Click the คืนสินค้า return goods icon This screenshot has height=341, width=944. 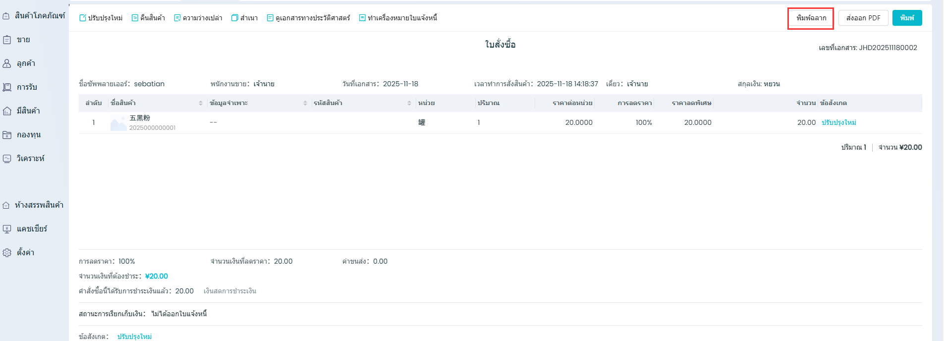pyautogui.click(x=135, y=18)
